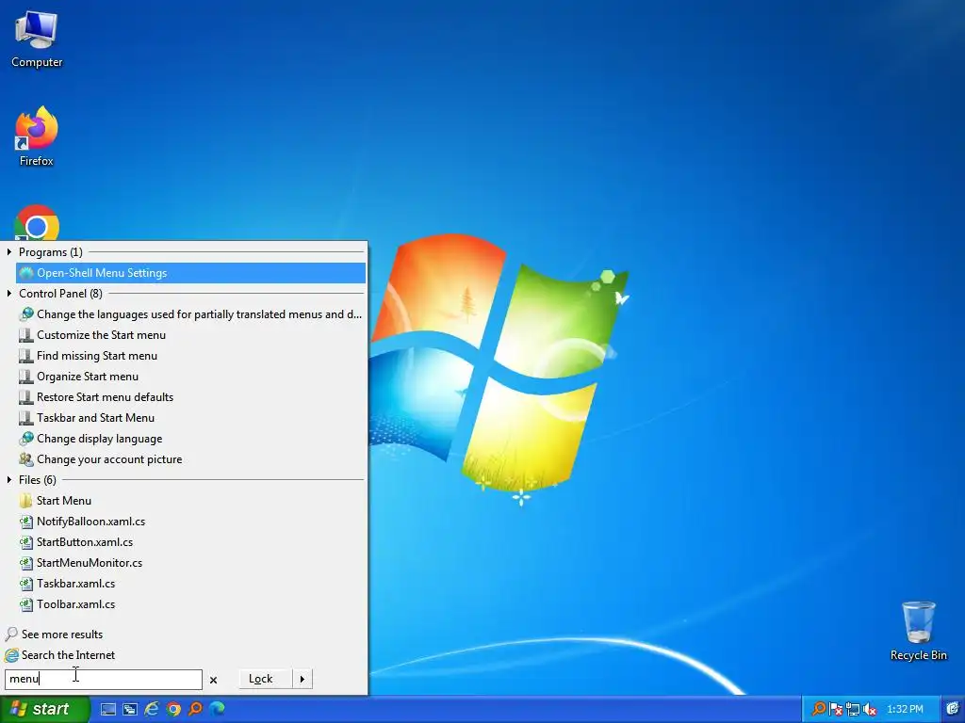Image resolution: width=965 pixels, height=723 pixels.
Task: Open StartButton.xaml.cs file
Action: click(x=190, y=542)
